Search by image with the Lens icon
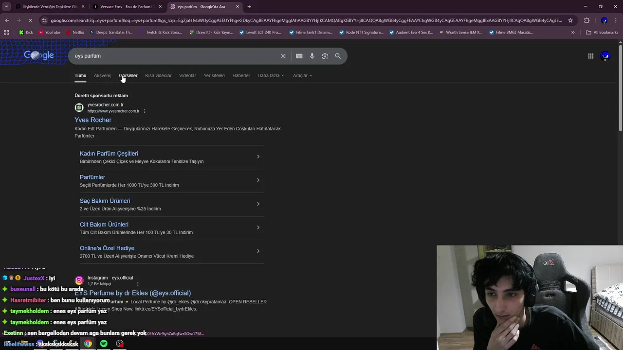 (325, 56)
